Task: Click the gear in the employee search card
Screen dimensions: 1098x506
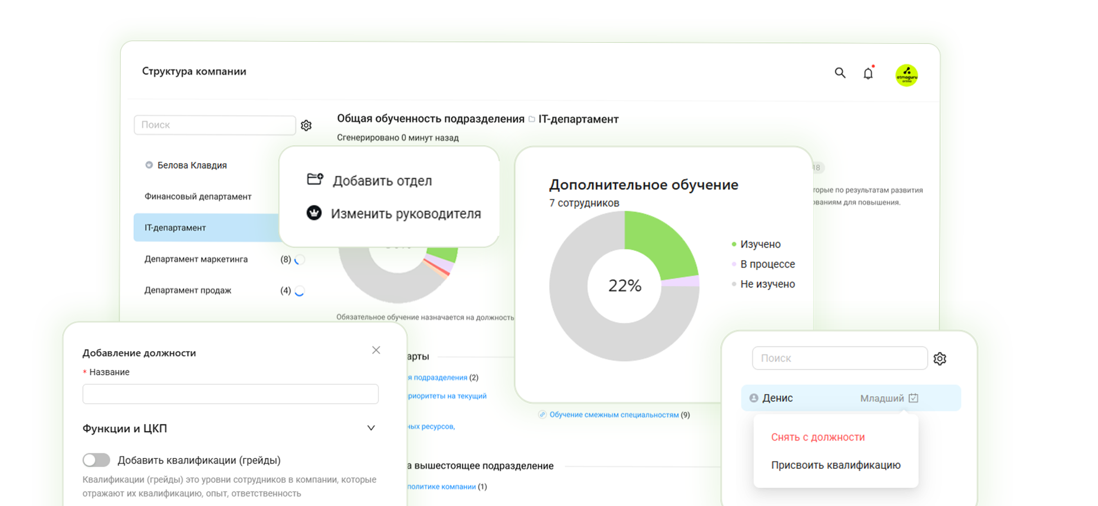Action: pos(940,359)
